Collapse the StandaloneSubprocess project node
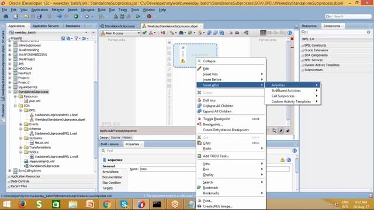 pos(10,92)
